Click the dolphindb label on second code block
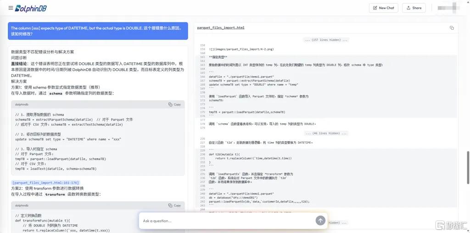This screenshot has height=233, width=470. 22,205
